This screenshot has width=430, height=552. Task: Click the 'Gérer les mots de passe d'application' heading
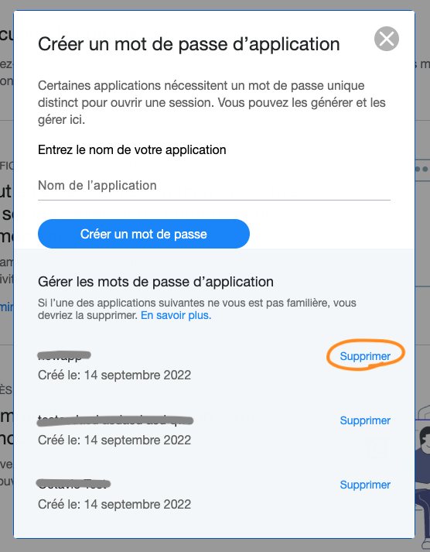[x=155, y=282]
